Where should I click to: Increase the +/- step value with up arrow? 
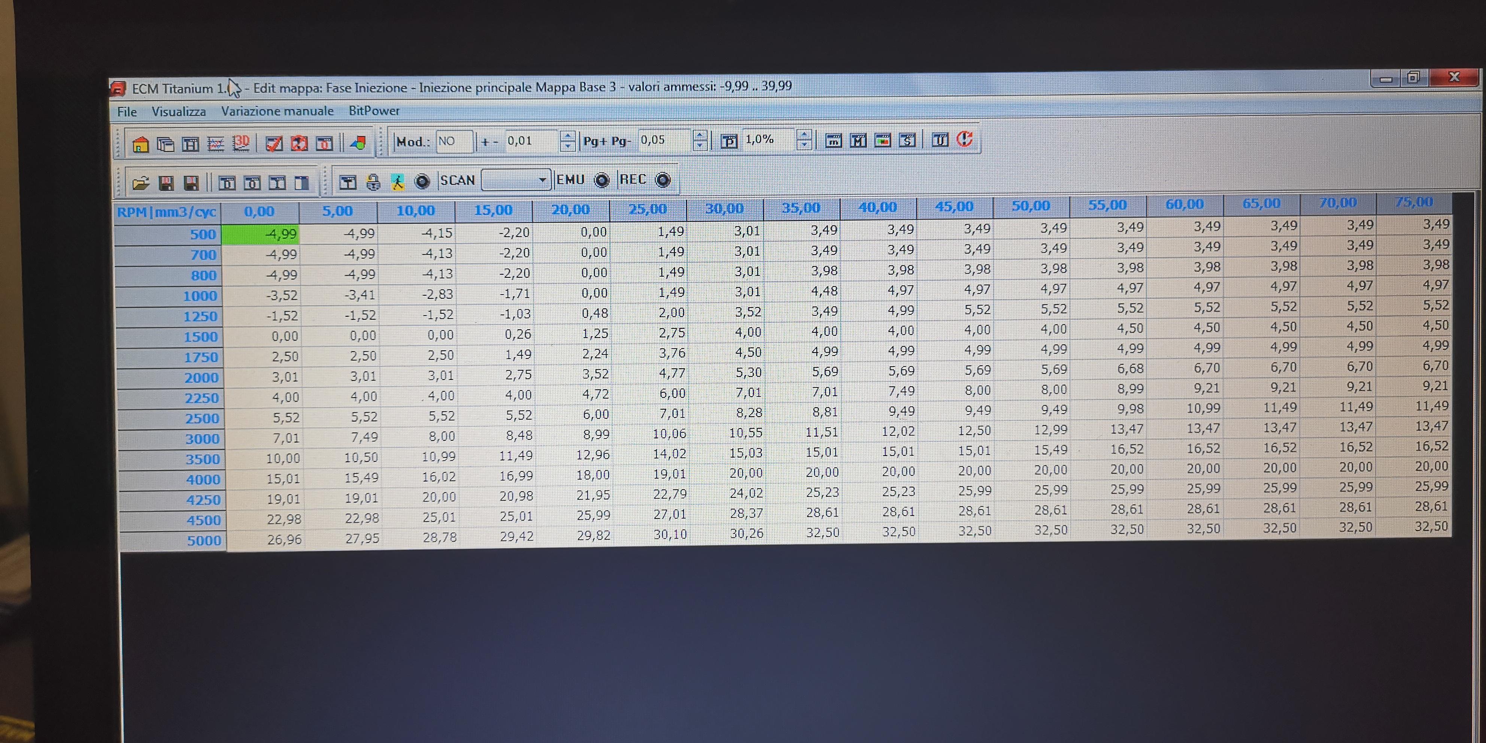point(568,136)
